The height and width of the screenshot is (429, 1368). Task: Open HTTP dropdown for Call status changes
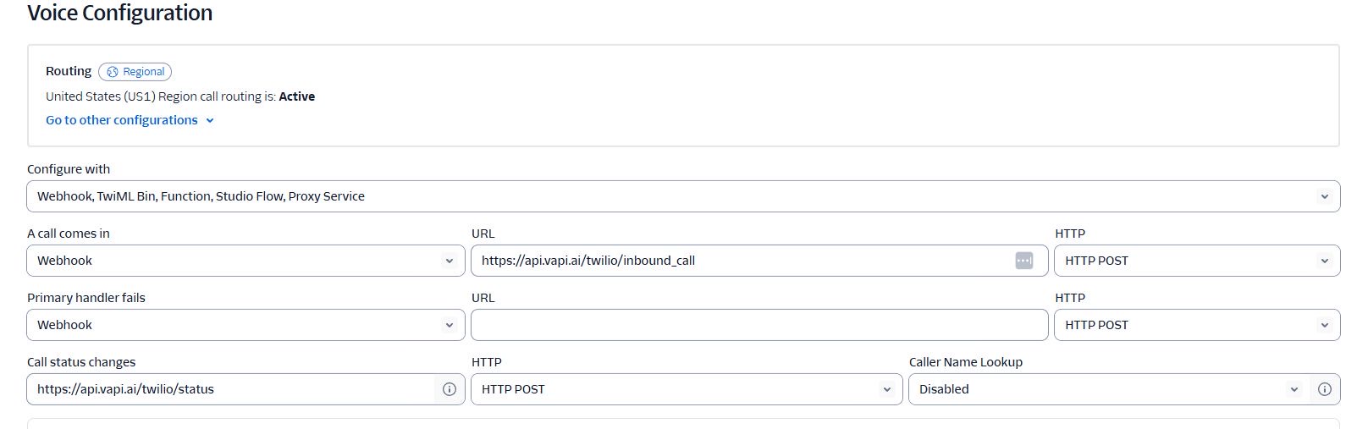pos(686,389)
